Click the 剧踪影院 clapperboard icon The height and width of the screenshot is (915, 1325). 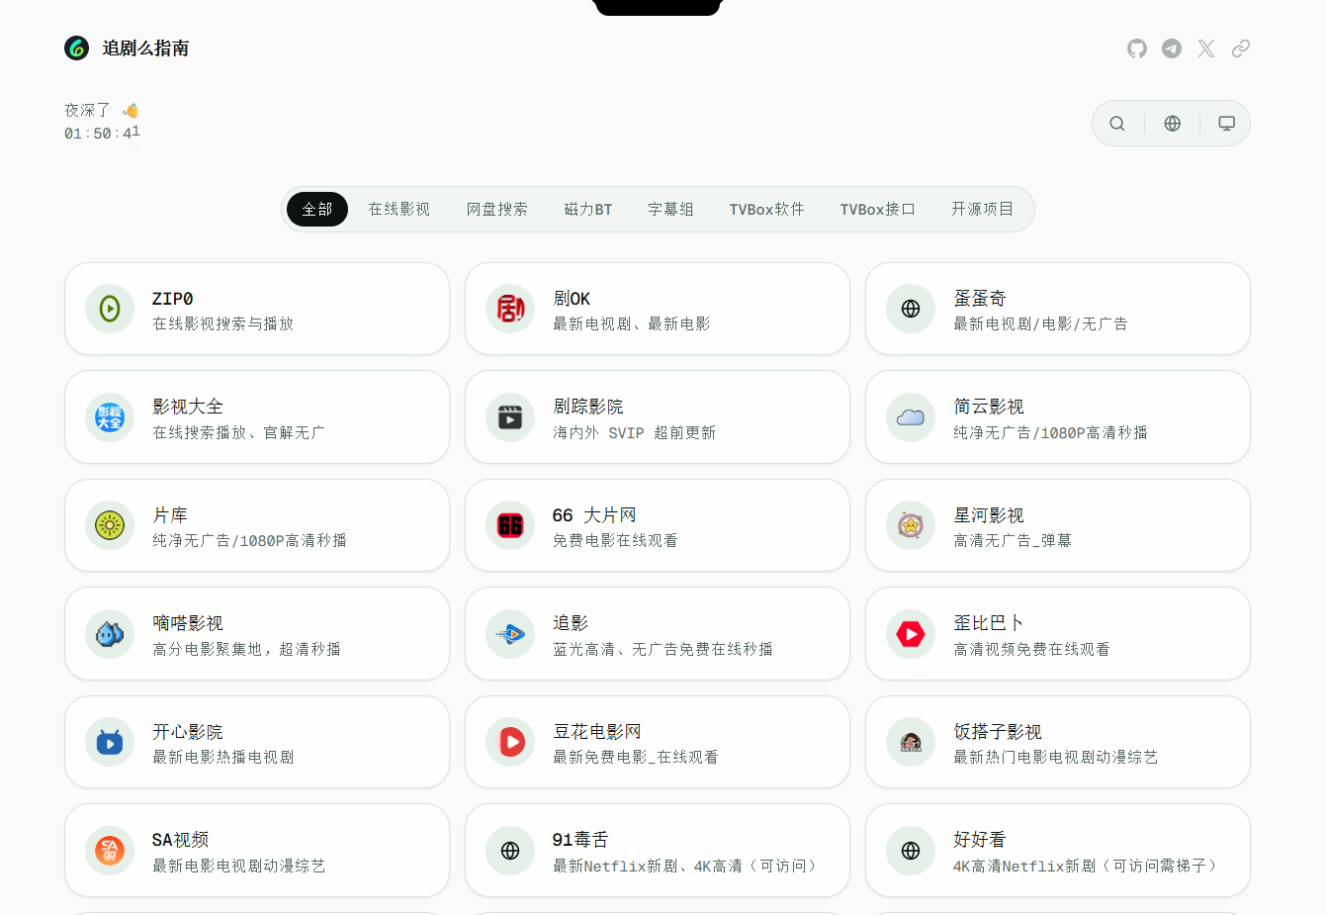click(x=510, y=417)
